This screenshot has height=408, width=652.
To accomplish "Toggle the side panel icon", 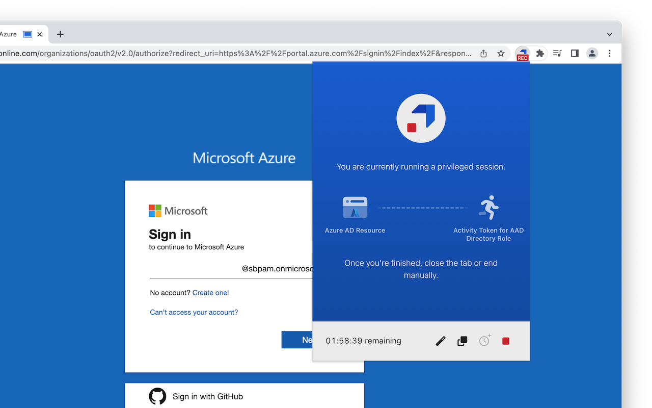I will tap(575, 53).
